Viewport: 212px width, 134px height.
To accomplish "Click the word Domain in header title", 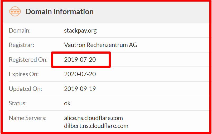I will click(39, 12).
